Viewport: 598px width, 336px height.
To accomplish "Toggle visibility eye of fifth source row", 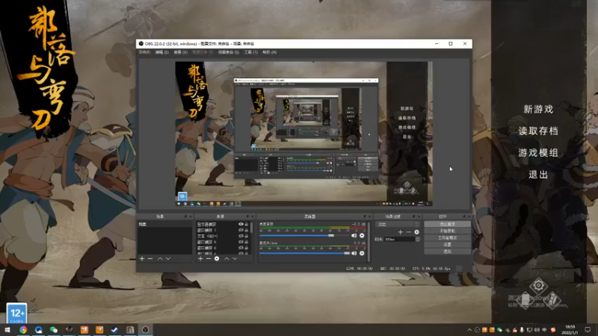I will click(x=241, y=248).
